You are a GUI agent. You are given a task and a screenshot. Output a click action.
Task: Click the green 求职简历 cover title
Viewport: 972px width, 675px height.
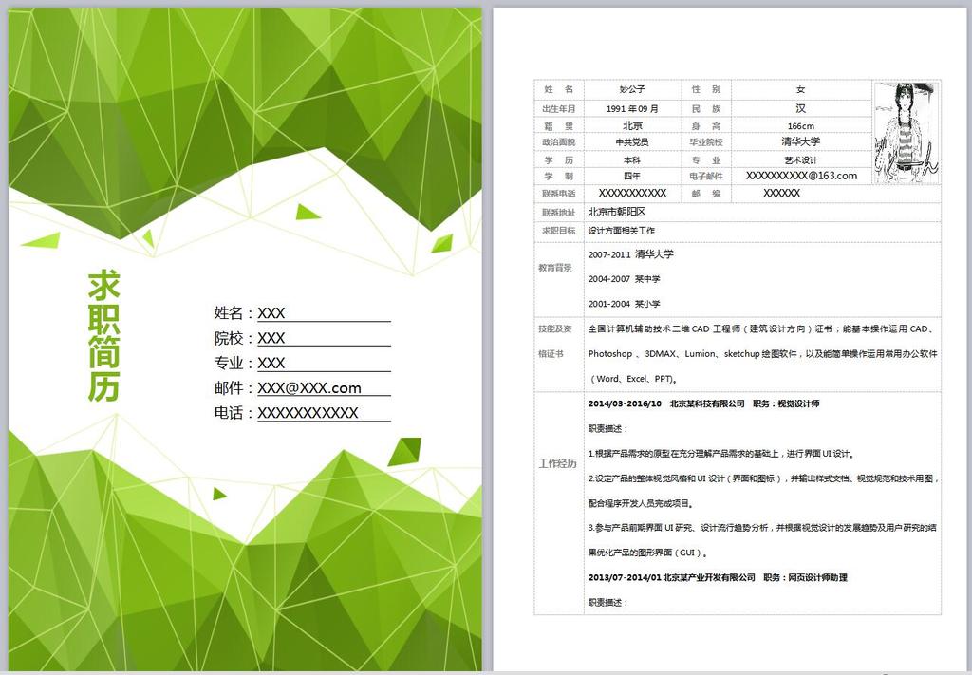tap(103, 337)
